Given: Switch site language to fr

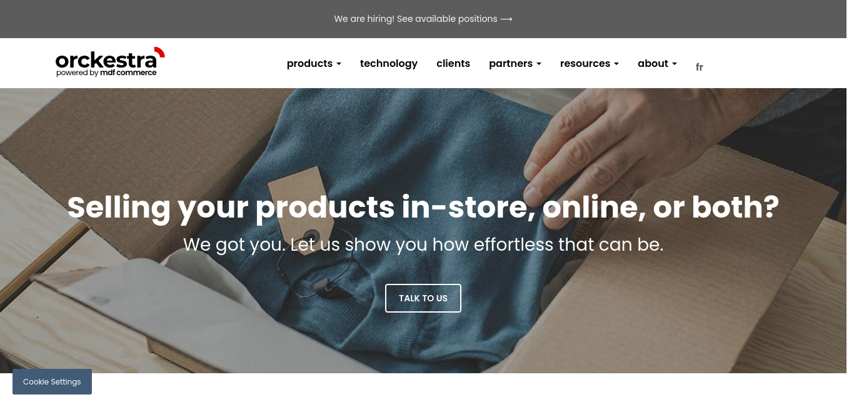Looking at the screenshot, I should tap(700, 67).
